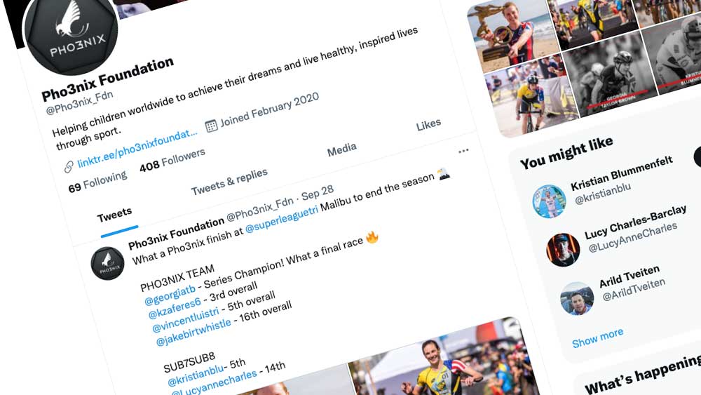The image size is (701, 395).
Task: Expand suggestions with Show more
Action: [598, 337]
